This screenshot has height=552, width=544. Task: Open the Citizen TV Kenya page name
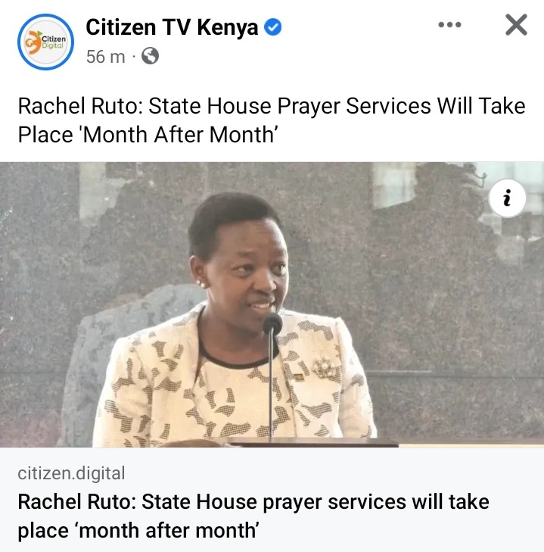[x=172, y=27]
